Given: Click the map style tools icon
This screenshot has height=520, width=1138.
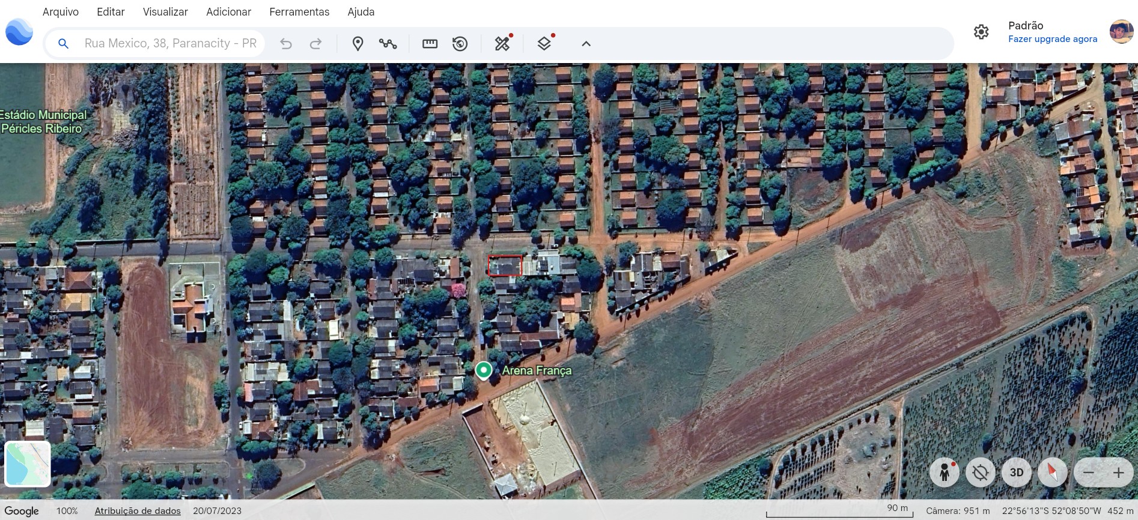Looking at the screenshot, I should pyautogui.click(x=502, y=44).
